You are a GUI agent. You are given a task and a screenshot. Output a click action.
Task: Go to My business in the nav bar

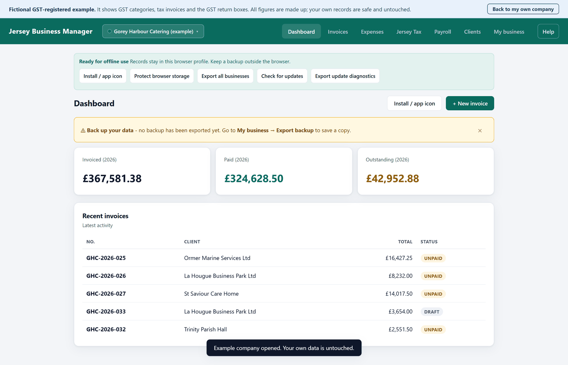click(x=509, y=32)
